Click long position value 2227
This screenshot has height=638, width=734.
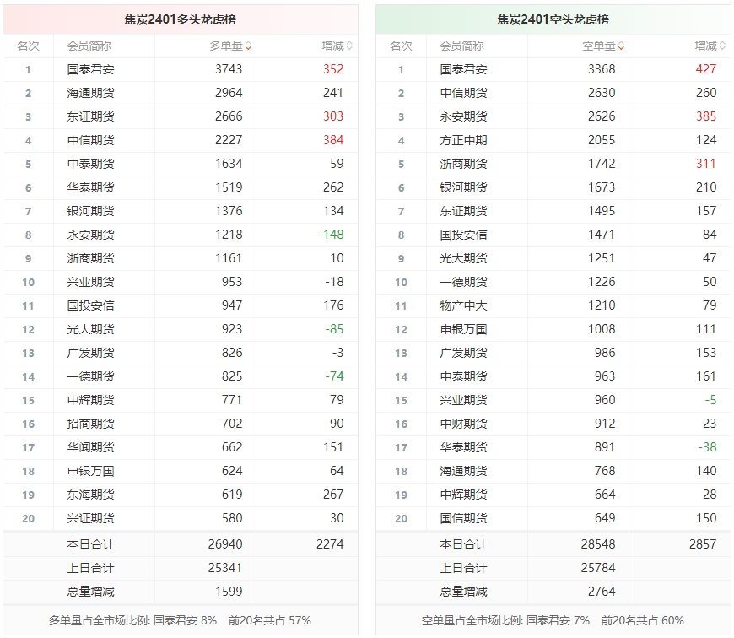[x=229, y=140]
